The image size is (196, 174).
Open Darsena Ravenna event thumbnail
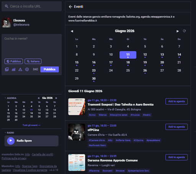(x=77, y=163)
